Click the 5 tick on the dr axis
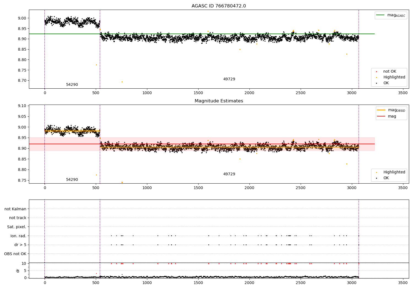 (x=25, y=271)
